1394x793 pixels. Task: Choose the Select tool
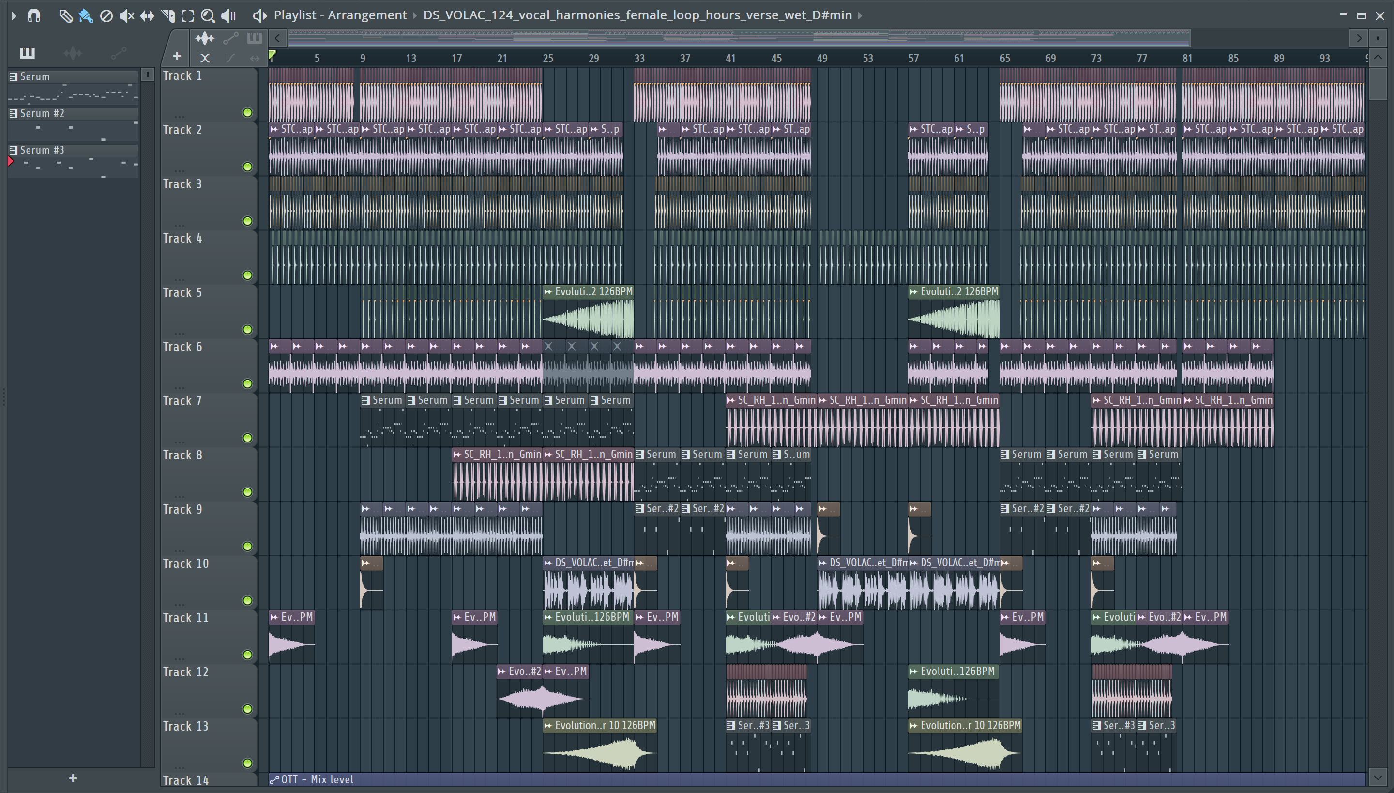(188, 16)
